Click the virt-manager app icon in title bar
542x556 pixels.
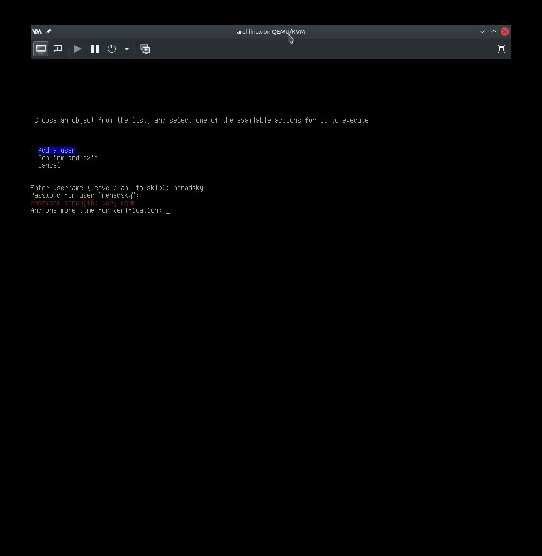pos(37,31)
